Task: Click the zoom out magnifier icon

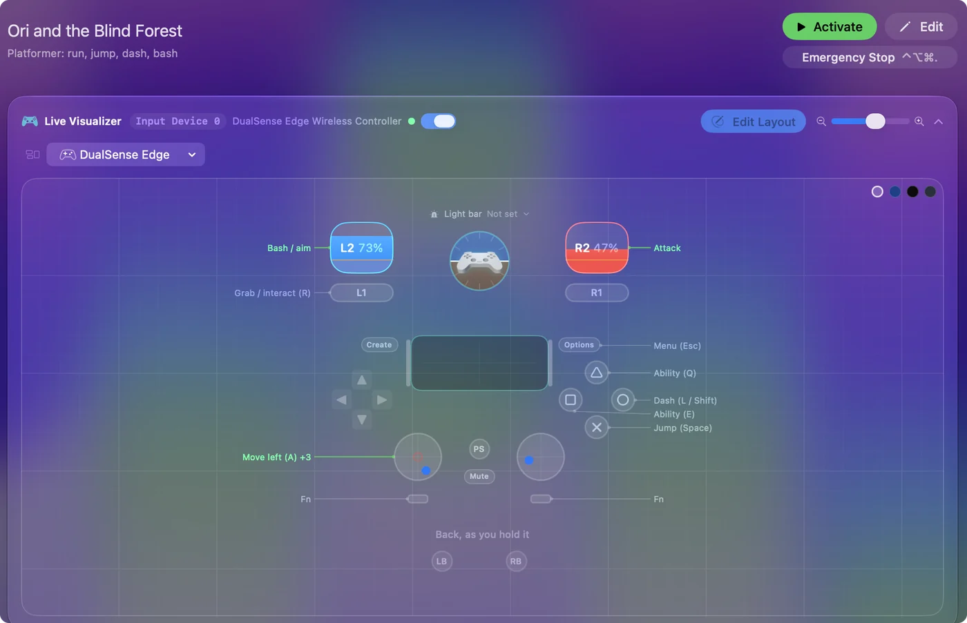Action: [821, 121]
